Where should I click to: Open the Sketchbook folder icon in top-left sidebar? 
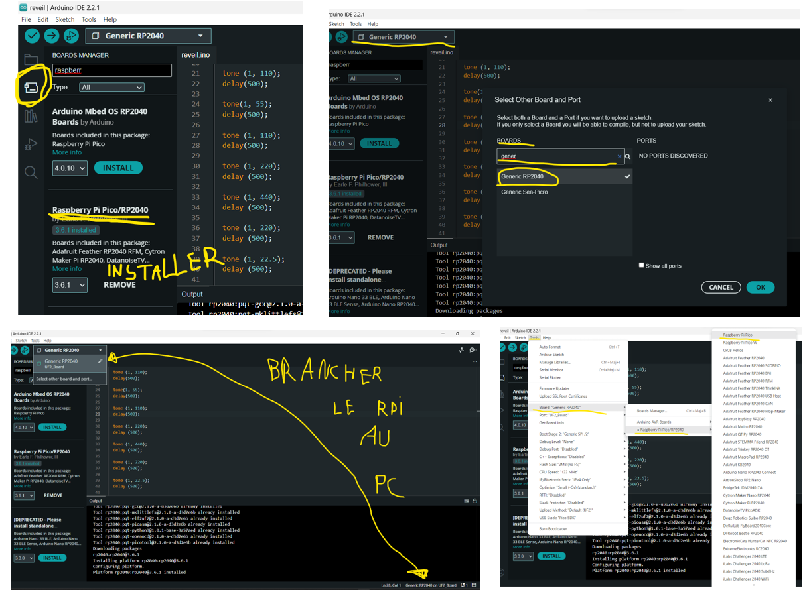31,59
